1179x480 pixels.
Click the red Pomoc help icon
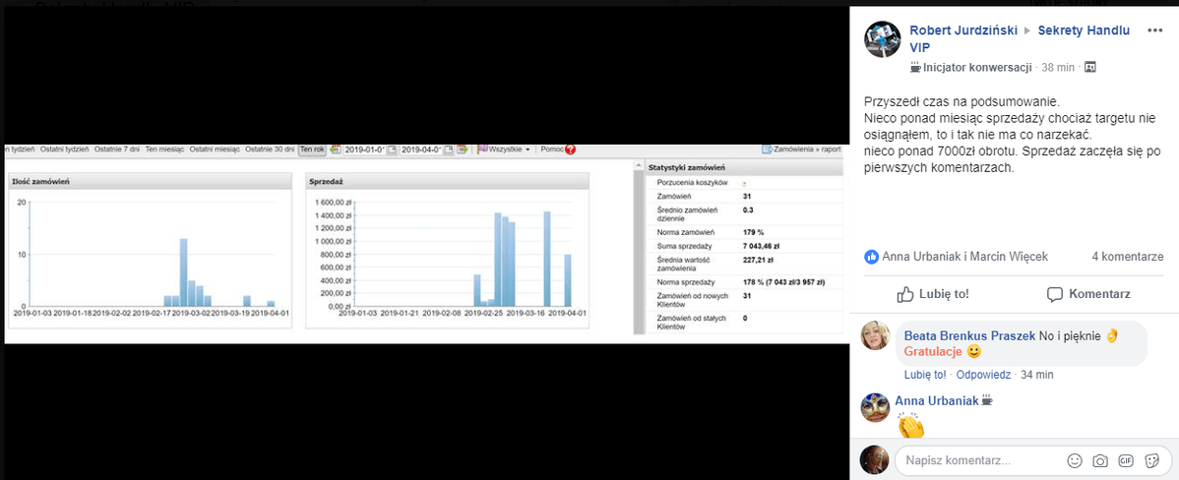(570, 150)
